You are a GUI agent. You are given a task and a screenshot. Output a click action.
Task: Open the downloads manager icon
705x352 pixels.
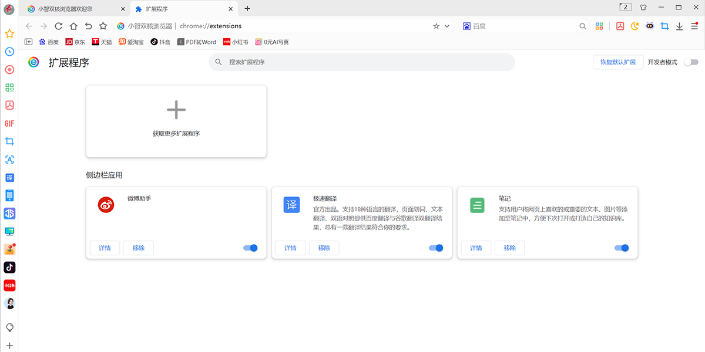pos(680,26)
